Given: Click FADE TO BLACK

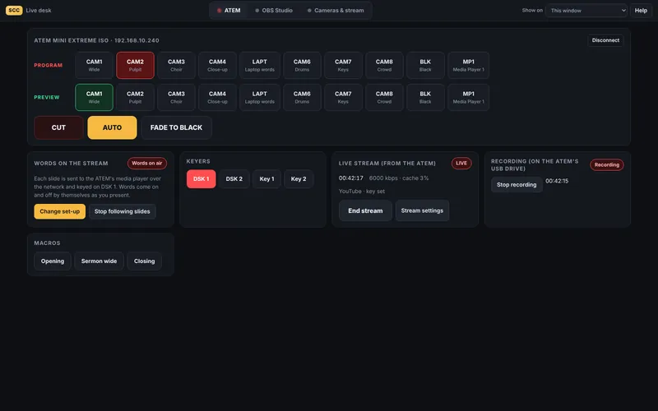Looking at the screenshot, I should (x=176, y=127).
